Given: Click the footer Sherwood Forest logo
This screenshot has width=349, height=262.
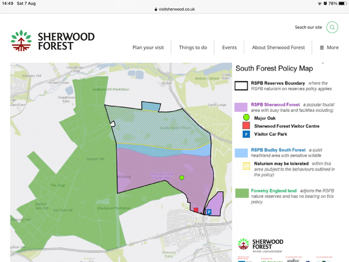Looking at the screenshot, I should pos(261,245).
